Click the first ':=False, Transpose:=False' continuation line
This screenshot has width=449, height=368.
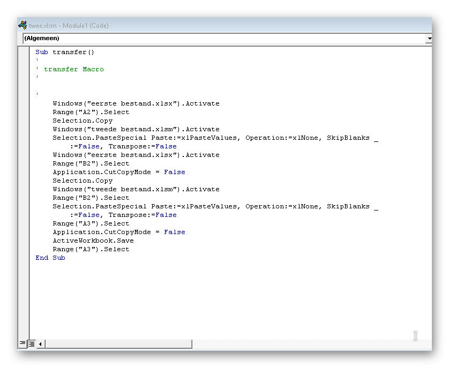[x=123, y=147]
